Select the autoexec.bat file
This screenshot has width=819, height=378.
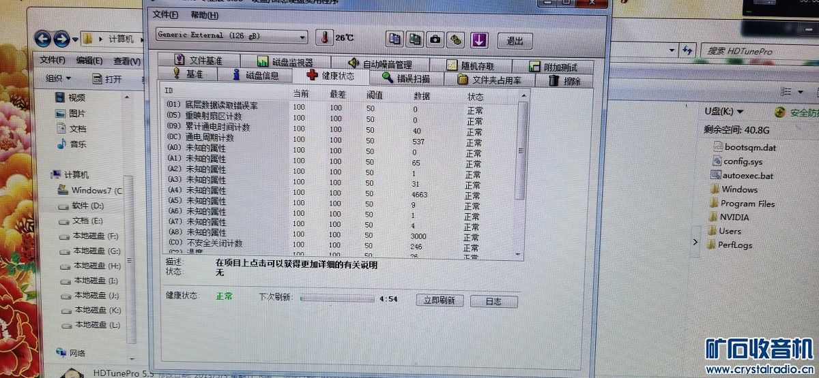tap(743, 175)
